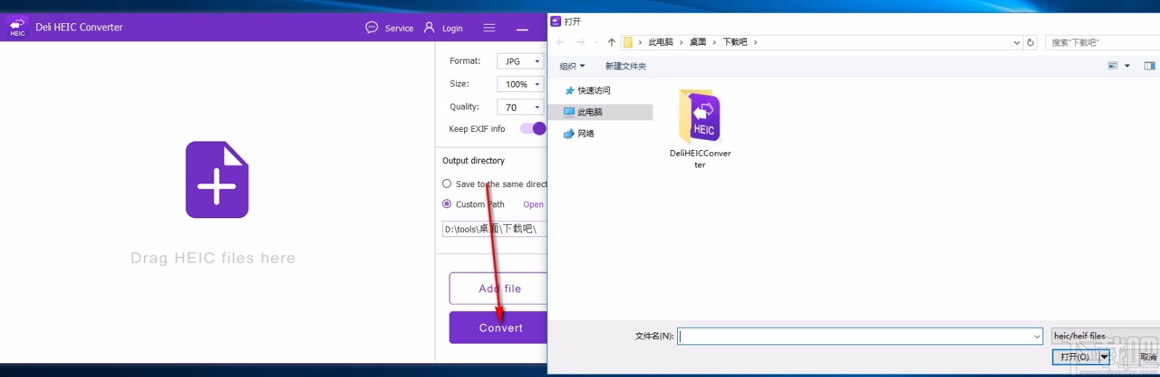Click 桌面 in the address breadcrumb
The height and width of the screenshot is (377, 1160).
697,42
